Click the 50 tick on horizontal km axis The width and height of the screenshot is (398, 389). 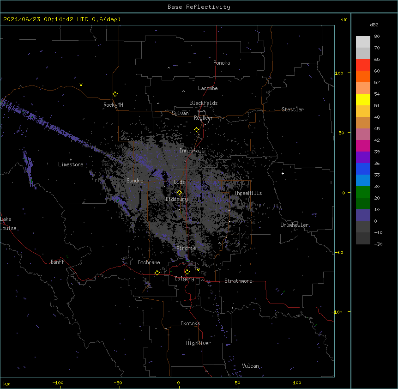[x=237, y=383]
